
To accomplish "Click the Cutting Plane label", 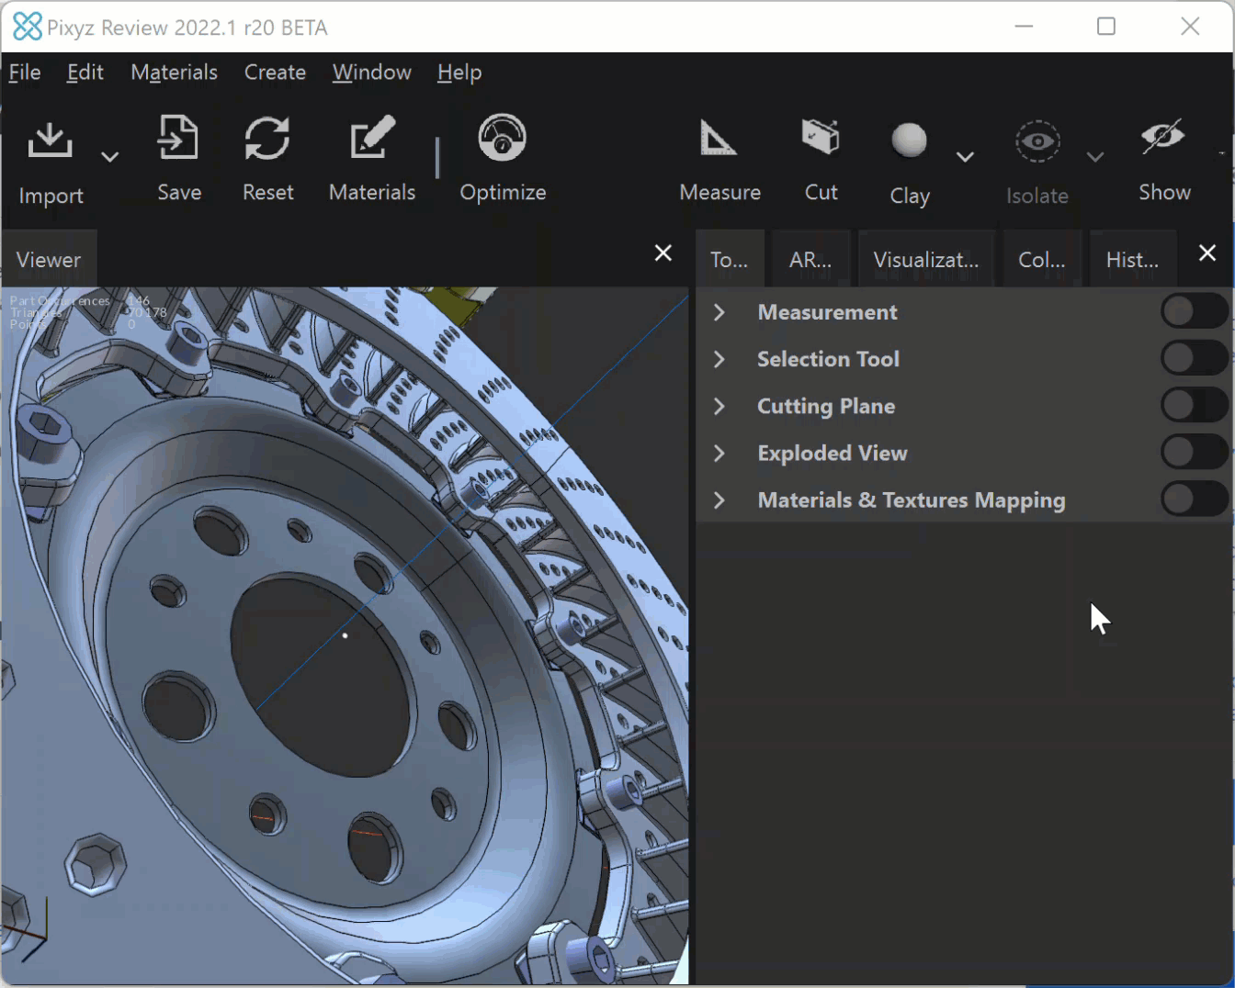I will click(x=826, y=406).
